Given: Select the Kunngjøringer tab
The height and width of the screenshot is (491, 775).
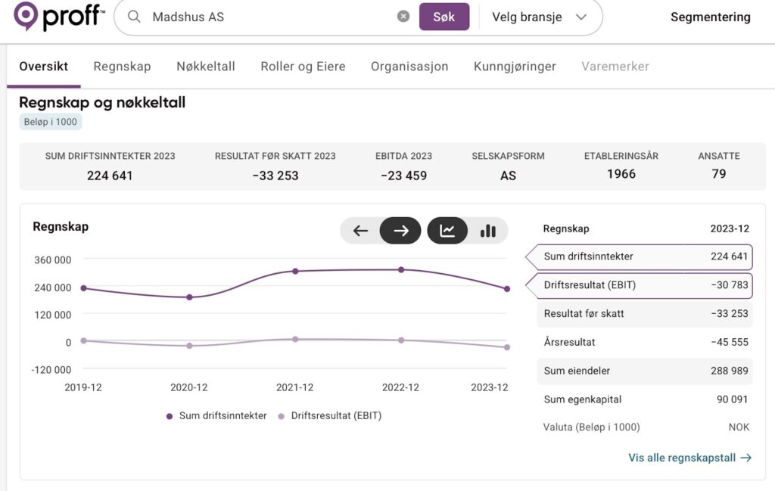Looking at the screenshot, I should point(515,67).
